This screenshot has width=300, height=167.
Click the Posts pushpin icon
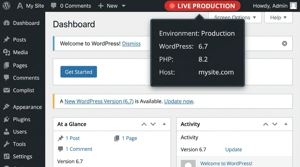[x=7, y=40]
